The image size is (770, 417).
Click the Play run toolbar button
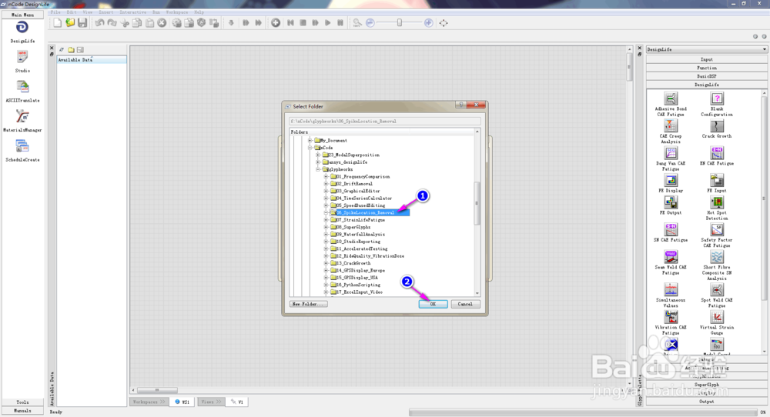click(328, 23)
